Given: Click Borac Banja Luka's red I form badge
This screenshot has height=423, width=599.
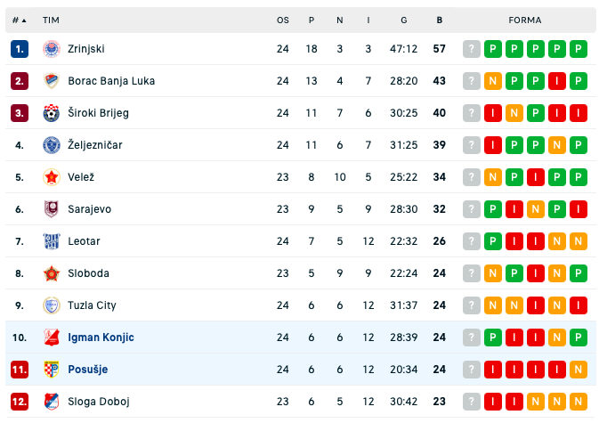Looking at the screenshot, I should pos(556,81).
